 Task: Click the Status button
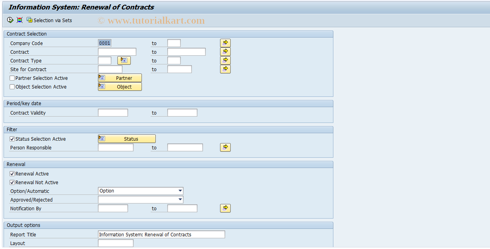pos(127,139)
